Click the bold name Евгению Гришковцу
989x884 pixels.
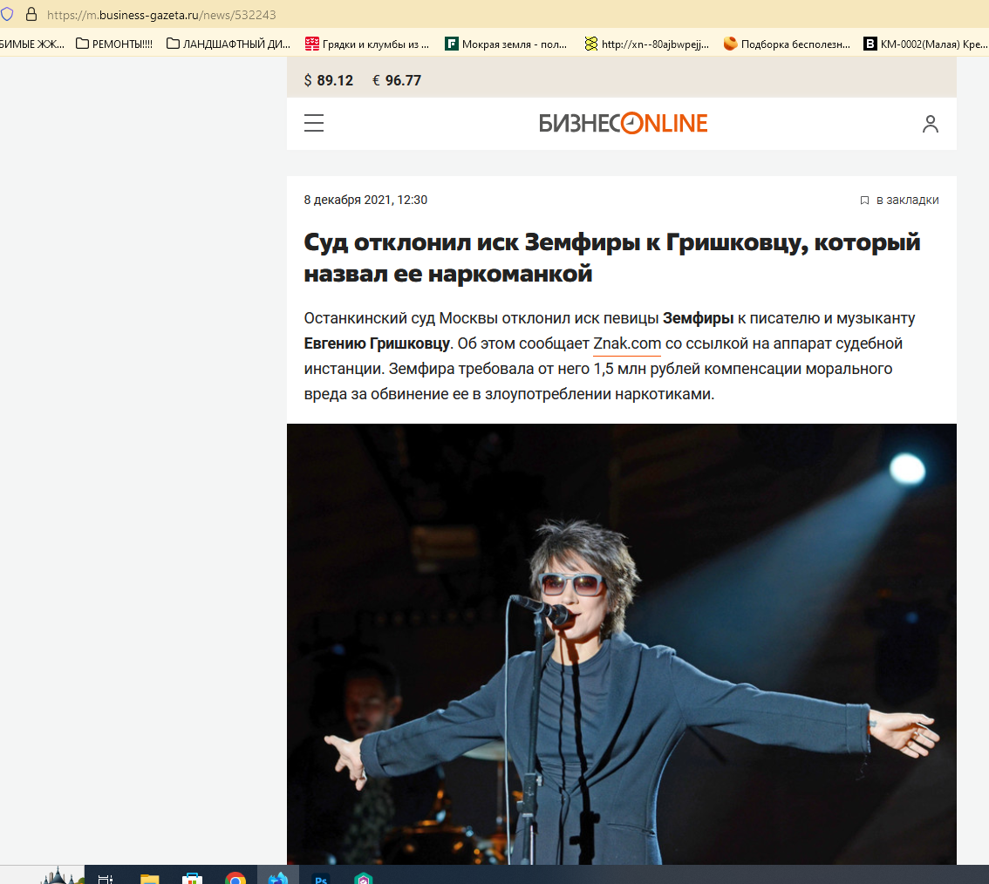[377, 343]
